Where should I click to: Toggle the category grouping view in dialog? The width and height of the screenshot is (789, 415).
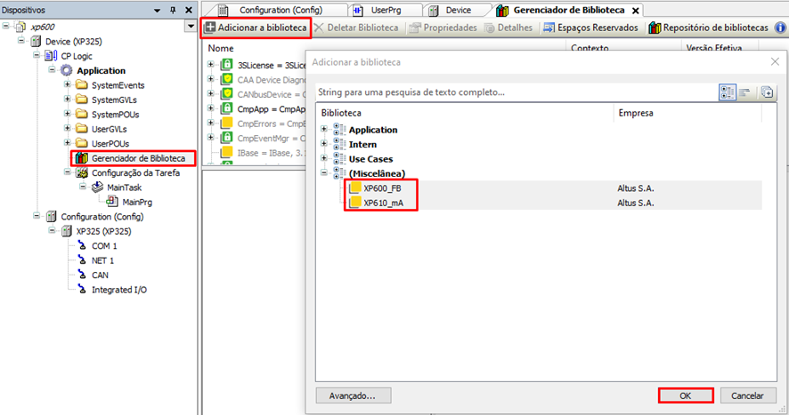727,92
